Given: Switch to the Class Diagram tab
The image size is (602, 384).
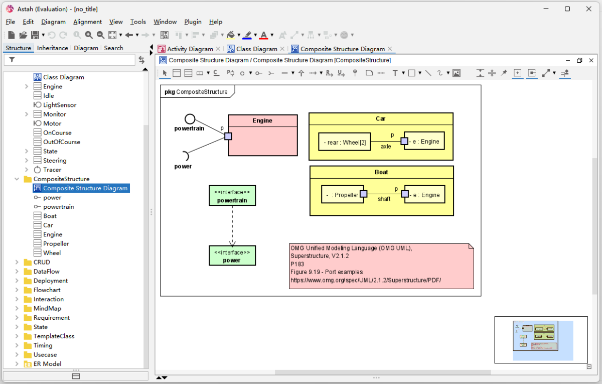Looking at the screenshot, I should click(x=256, y=49).
